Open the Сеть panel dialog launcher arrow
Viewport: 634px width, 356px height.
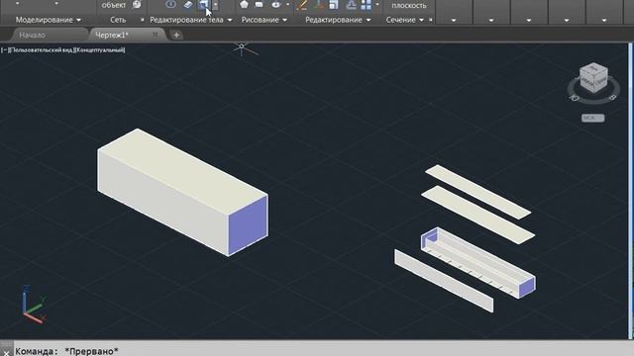pyautogui.click(x=142, y=20)
